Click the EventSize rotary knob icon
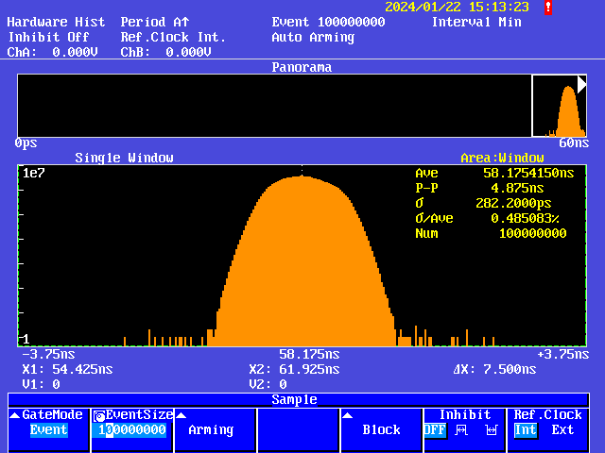The height and width of the screenshot is (453, 605). 99,415
